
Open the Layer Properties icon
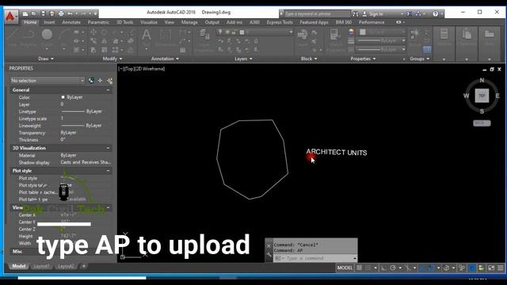click(204, 35)
